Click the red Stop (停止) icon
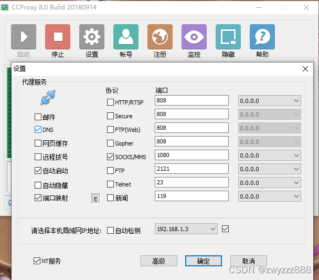 point(58,37)
